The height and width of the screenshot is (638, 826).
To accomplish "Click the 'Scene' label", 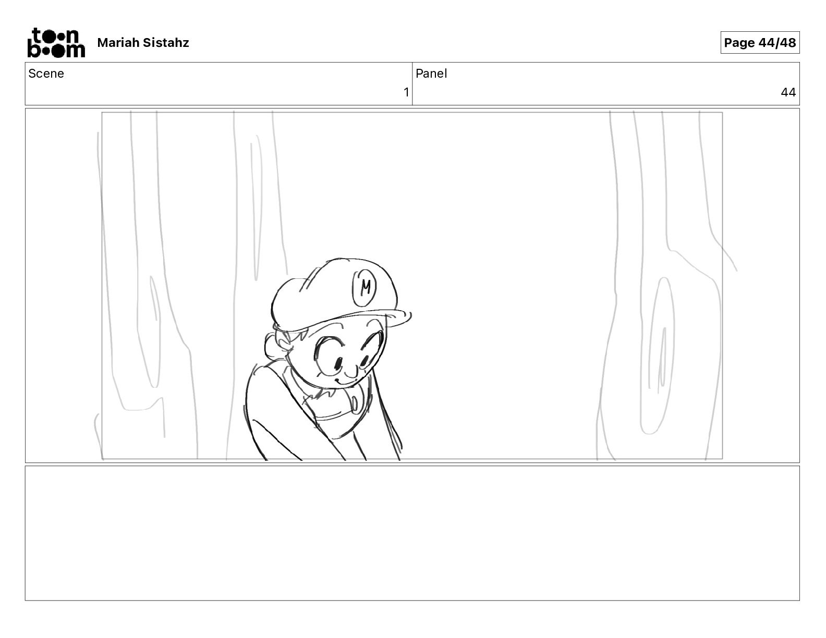I will click(46, 73).
